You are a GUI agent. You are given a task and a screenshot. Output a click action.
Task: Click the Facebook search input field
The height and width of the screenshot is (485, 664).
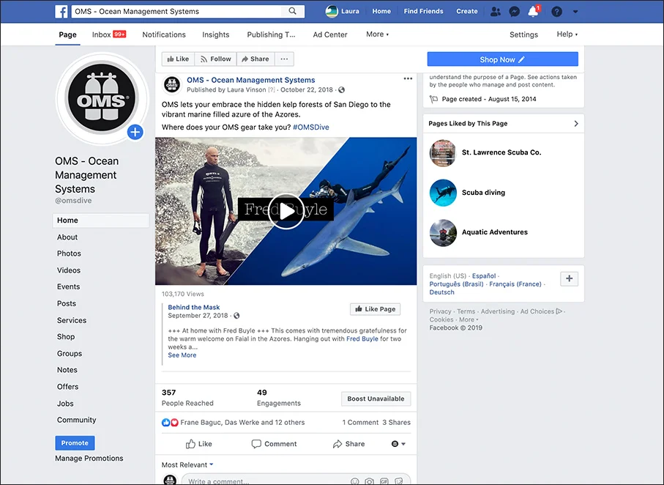(x=176, y=12)
